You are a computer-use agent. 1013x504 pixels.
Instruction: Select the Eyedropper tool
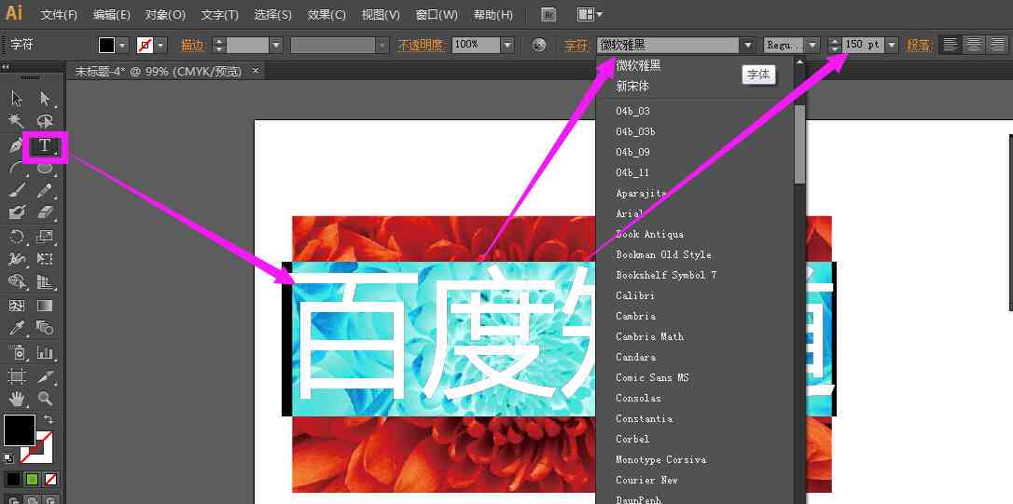17,328
